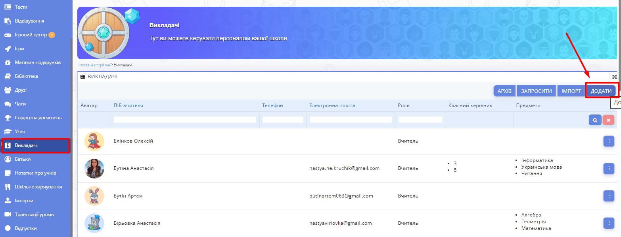Click the blue search magnifier filter button
The width and height of the screenshot is (621, 237).
[595, 120]
